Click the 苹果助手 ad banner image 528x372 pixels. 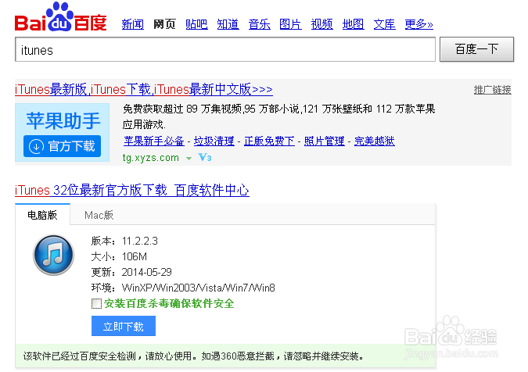63,133
